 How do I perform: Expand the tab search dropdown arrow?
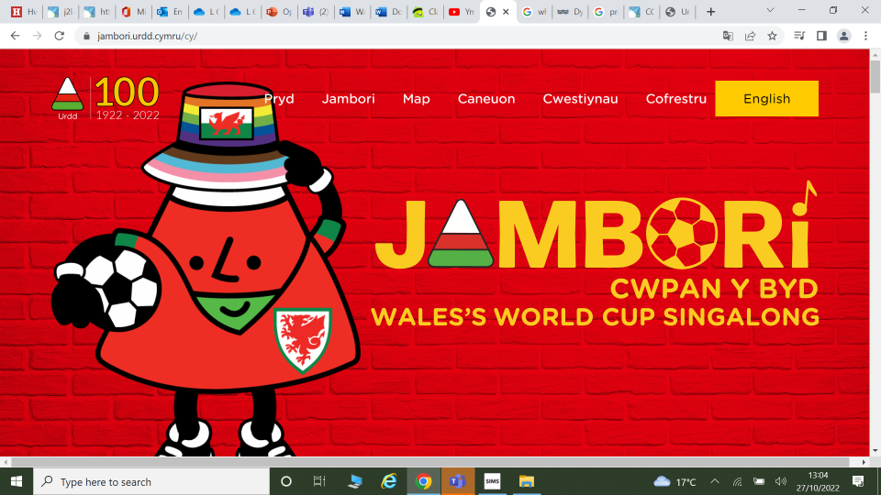click(770, 11)
